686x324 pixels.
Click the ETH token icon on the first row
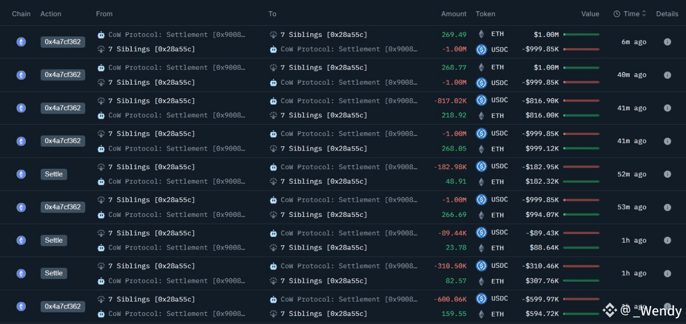[481, 34]
